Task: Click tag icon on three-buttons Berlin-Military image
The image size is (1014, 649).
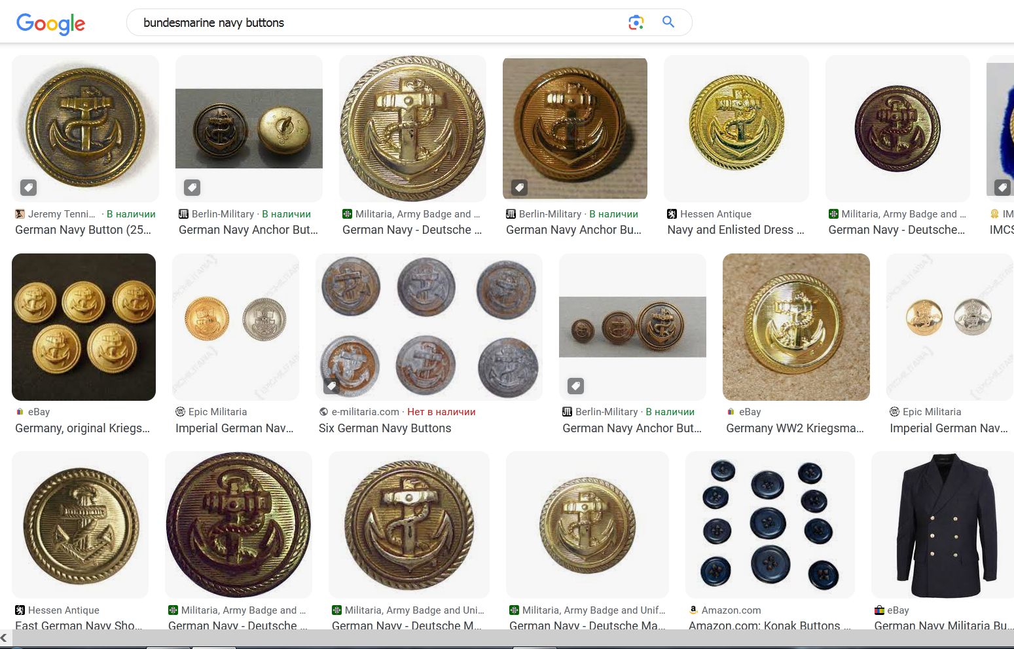Action: (x=575, y=386)
